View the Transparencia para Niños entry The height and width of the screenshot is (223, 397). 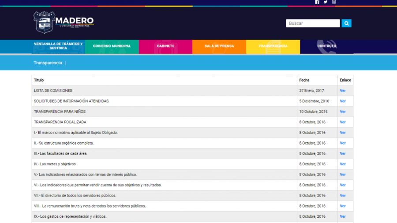pyautogui.click(x=343, y=112)
